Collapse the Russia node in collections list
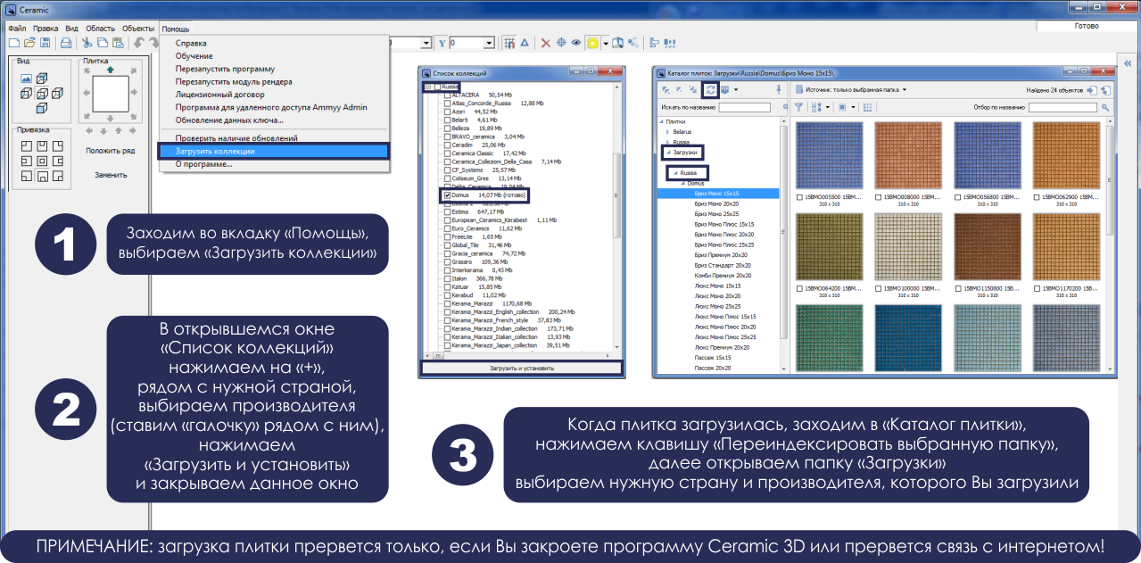This screenshot has height=563, width=1141. point(429,87)
